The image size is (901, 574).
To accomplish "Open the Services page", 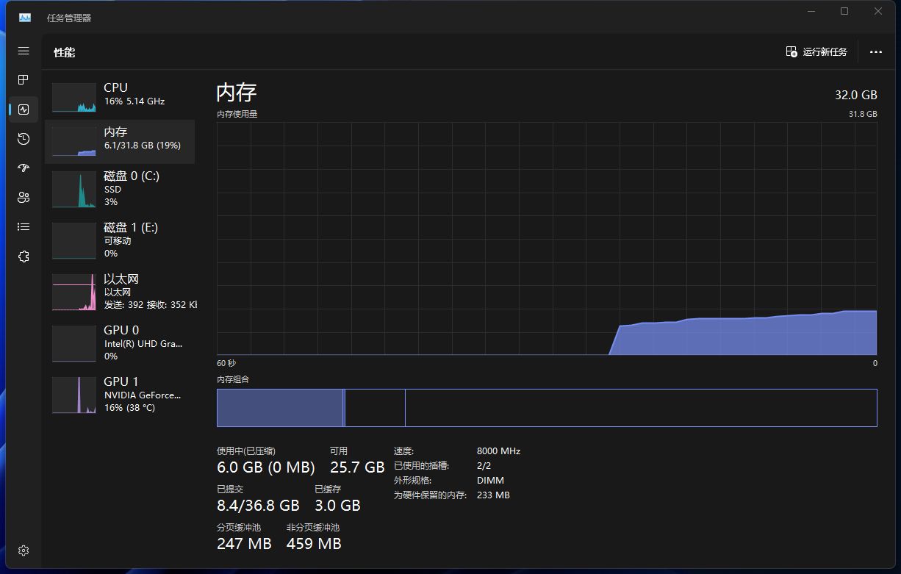I will 23,256.
